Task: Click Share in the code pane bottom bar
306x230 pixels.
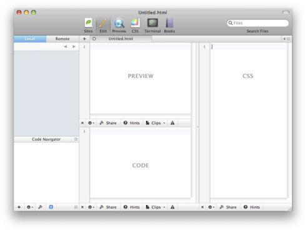Action: (x=108, y=207)
